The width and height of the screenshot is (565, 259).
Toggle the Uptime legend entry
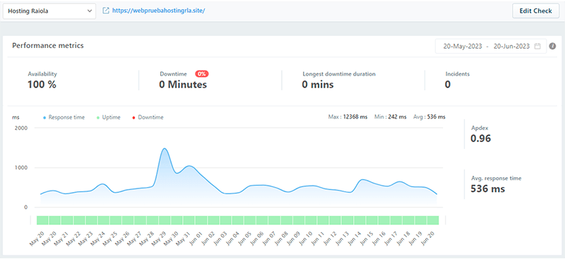(x=109, y=117)
